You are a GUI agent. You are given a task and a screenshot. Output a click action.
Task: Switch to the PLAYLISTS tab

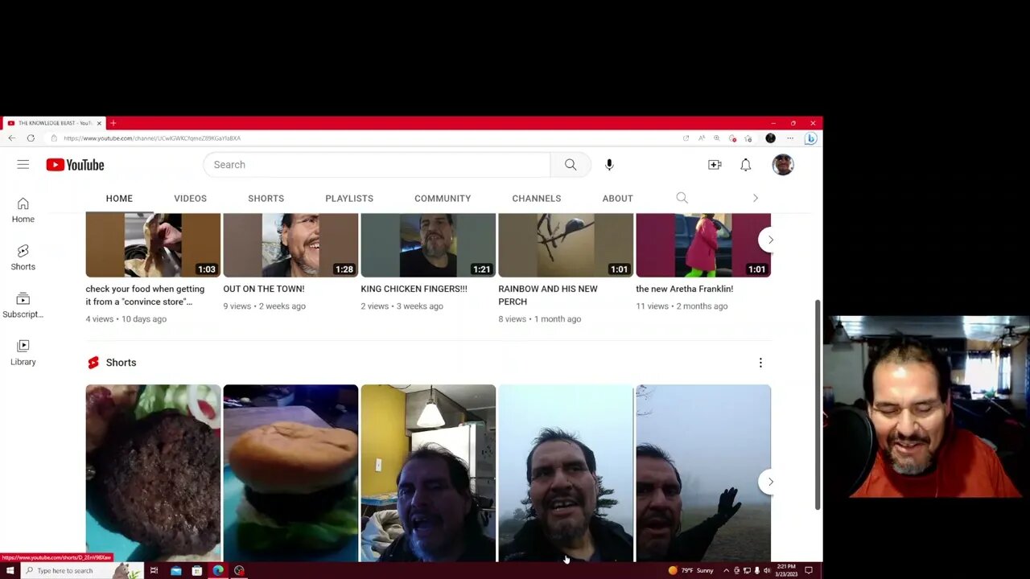click(349, 199)
